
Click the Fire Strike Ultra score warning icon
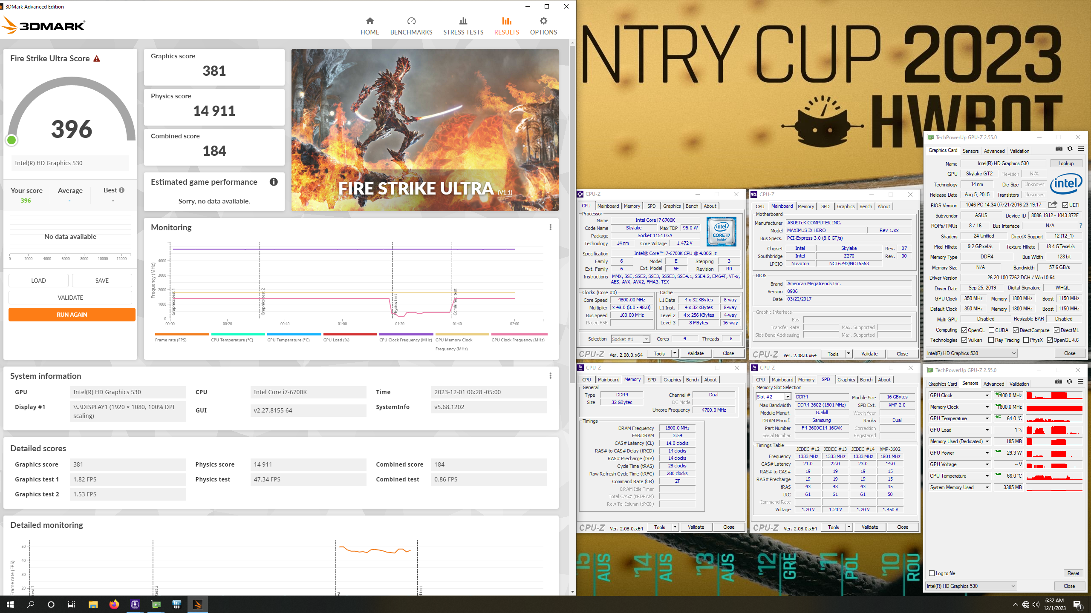click(x=97, y=59)
